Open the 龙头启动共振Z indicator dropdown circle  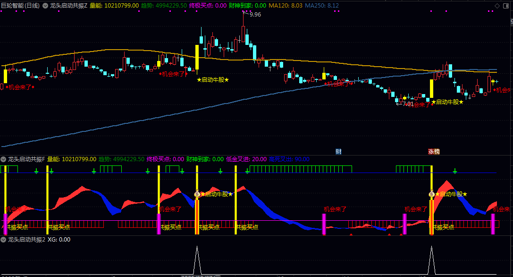point(45,6)
